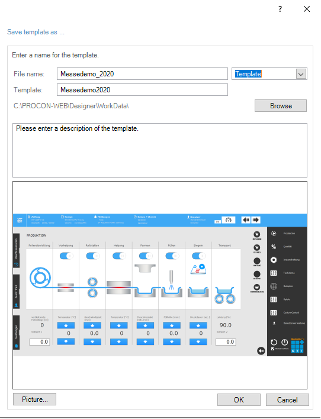
Task: Toggle the Vorheizung switch
Action: point(66,256)
